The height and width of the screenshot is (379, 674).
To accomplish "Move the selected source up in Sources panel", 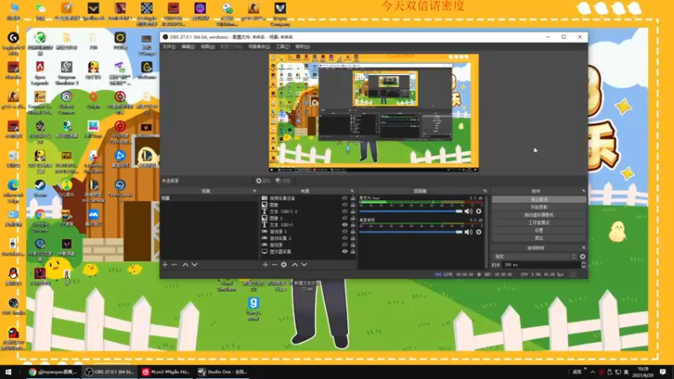I will 295,264.
